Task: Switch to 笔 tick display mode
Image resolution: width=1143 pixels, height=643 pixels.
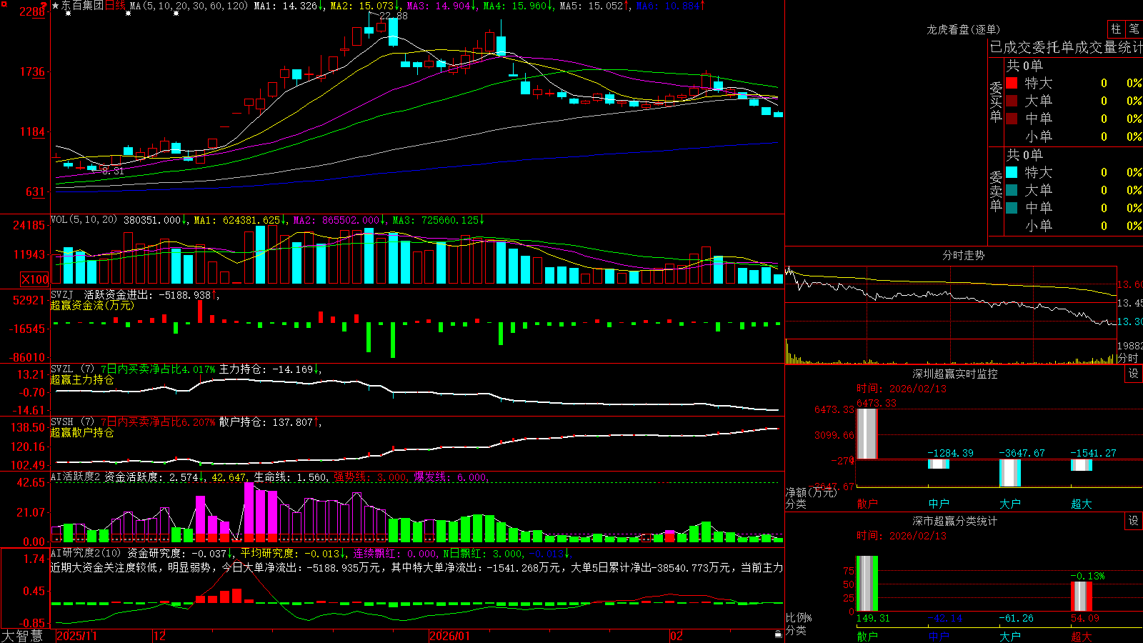Action: click(x=1134, y=29)
